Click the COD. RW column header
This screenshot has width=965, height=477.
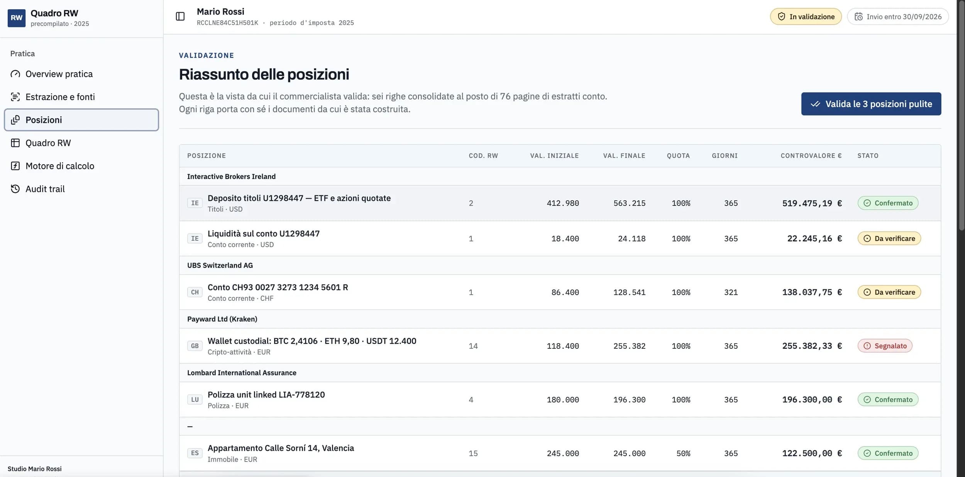pyautogui.click(x=483, y=156)
